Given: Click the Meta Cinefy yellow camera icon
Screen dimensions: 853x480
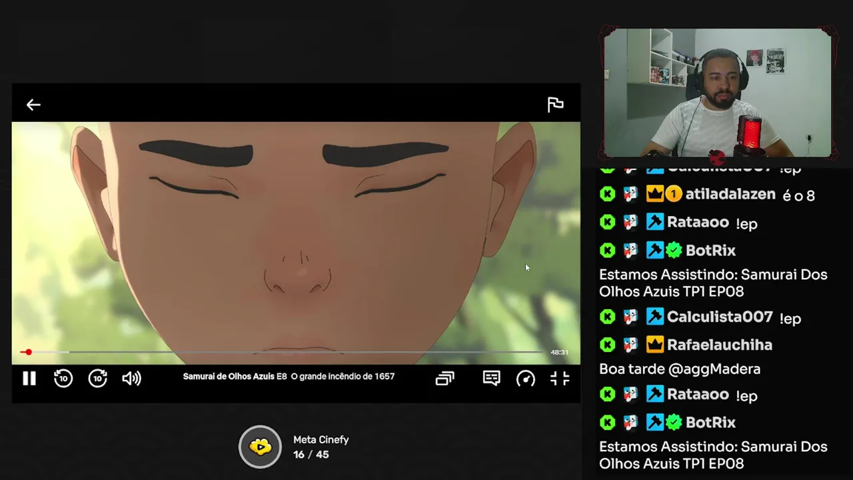Looking at the screenshot, I should point(260,447).
